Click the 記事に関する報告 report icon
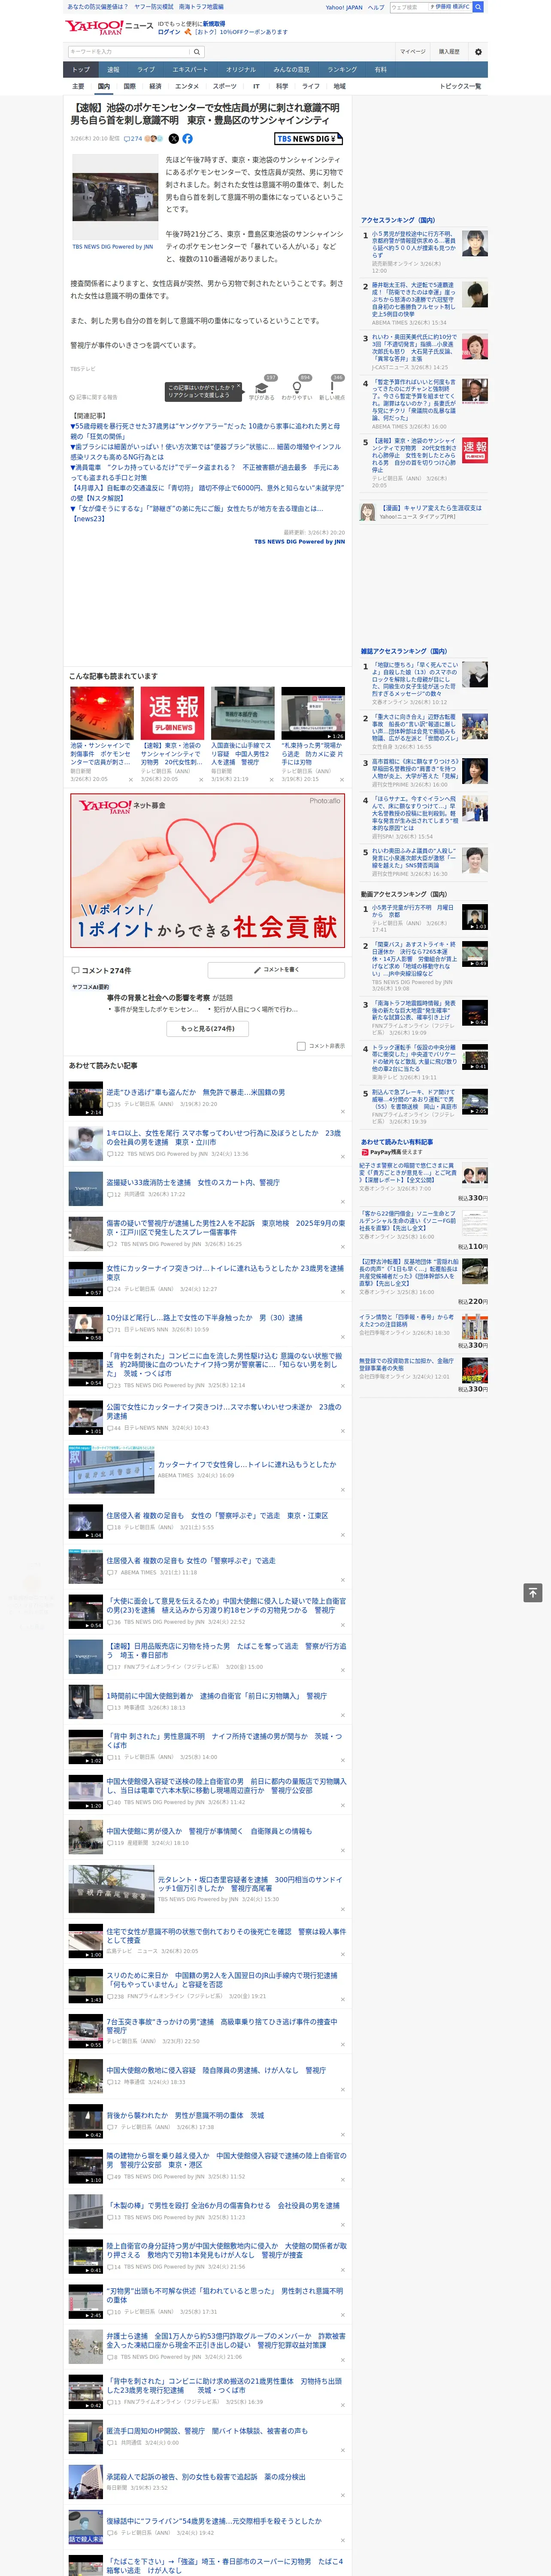Viewport: 551px width, 2576px height. 93,397
